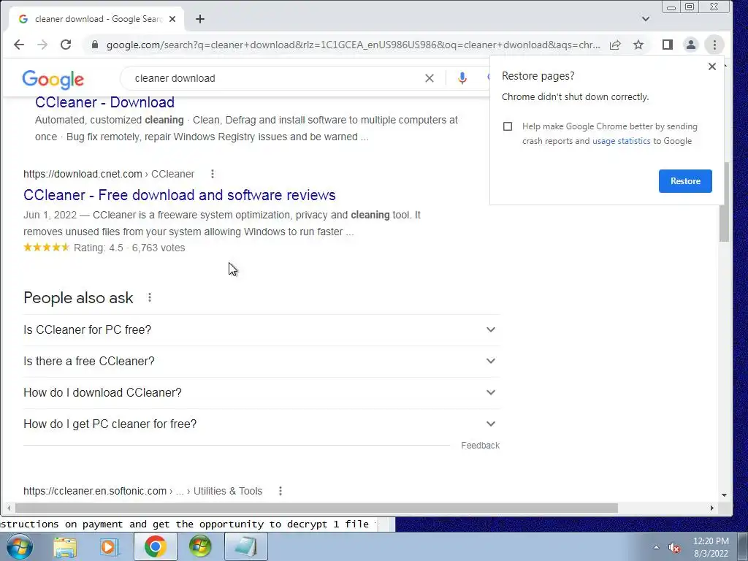This screenshot has height=561, width=748.
Task: Click the Feedback link
Action: coord(481,446)
